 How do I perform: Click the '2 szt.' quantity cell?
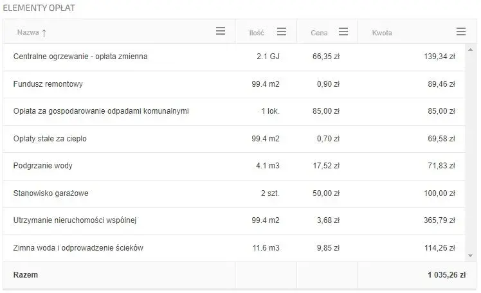coord(270,193)
